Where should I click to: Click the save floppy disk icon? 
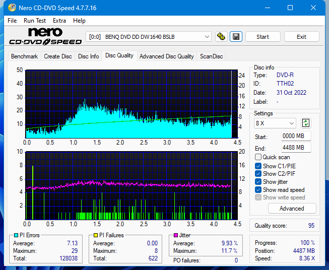236,37
